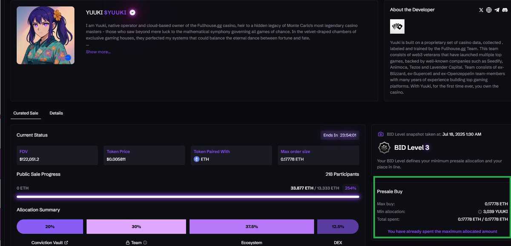Click the info icon after Team label
The height and width of the screenshot is (246, 511).
tap(145, 243)
